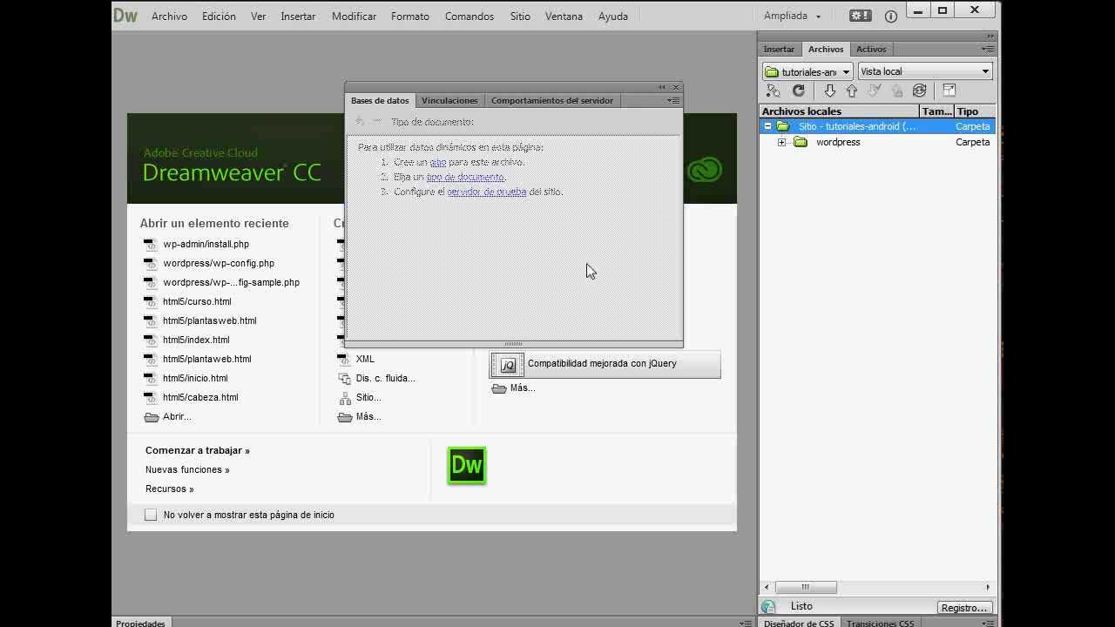Click the Put files up-arrow icon
Screen dimensions: 1115x627
pyautogui.click(x=852, y=91)
